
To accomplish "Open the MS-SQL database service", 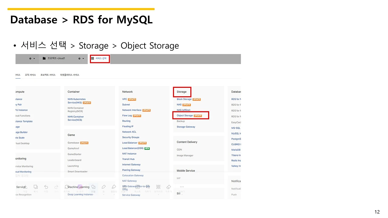I will 236,128.
